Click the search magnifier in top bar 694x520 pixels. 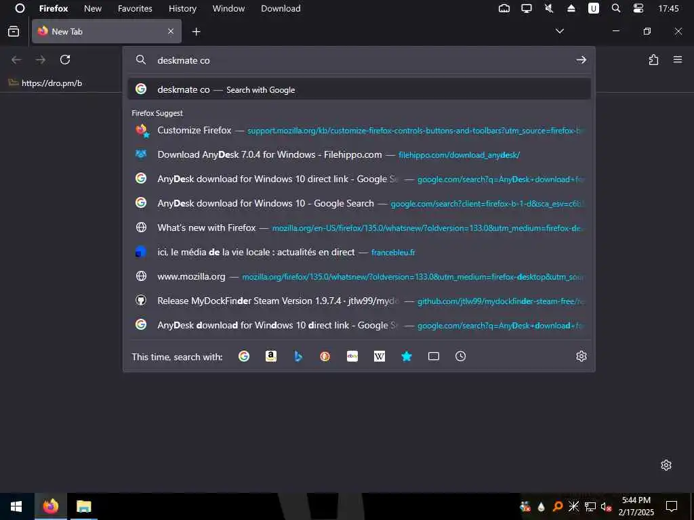pyautogui.click(x=615, y=8)
